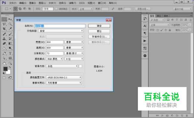Open the layer blend mode 正常 dropdown

159,25
